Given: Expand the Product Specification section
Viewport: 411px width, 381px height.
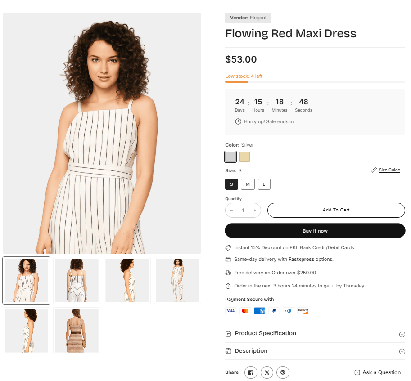Looking at the screenshot, I should (315, 334).
